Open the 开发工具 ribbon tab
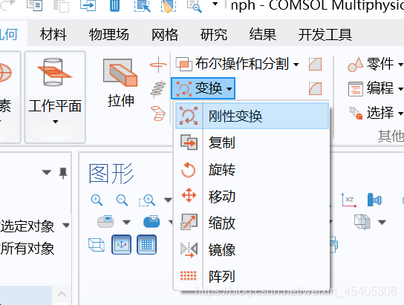The height and width of the screenshot is (305, 404). click(325, 34)
